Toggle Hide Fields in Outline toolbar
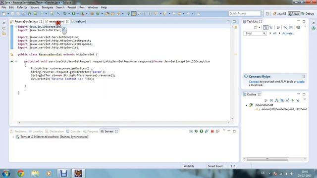 click(x=282, y=100)
